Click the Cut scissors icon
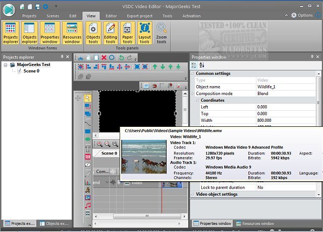Viewport: 323px width, 232px height. click(80, 58)
